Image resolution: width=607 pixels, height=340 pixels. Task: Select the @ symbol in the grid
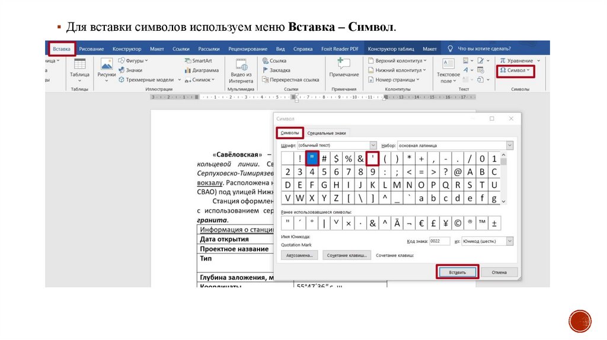coord(458,172)
